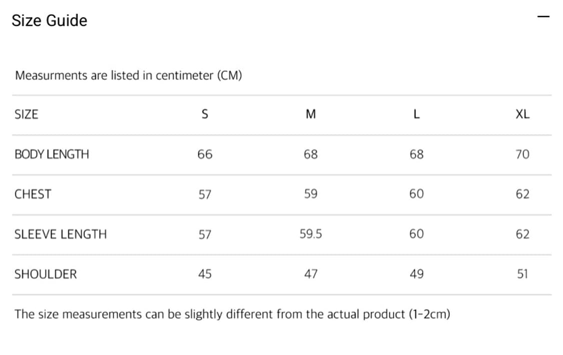Screen dimensions: 563x355
Task: Click the sleeve length value 59.5
Action: pyautogui.click(x=310, y=234)
